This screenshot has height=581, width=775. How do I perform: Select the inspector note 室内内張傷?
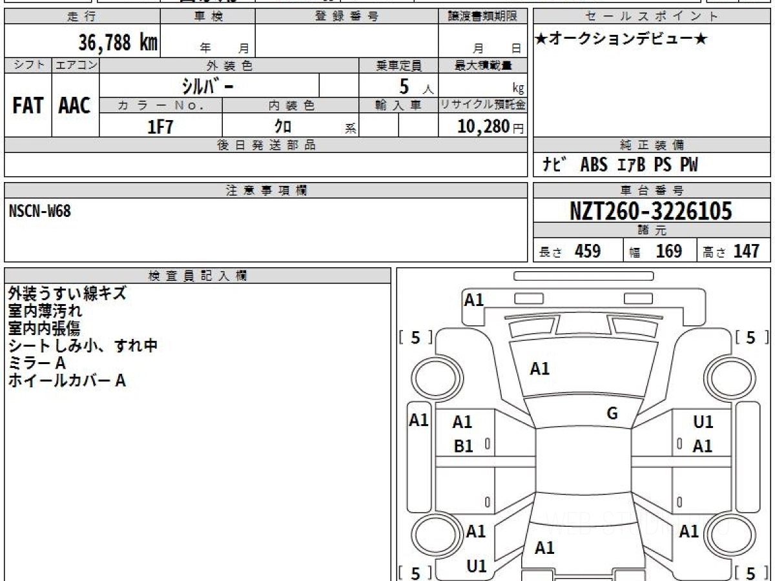45,329
